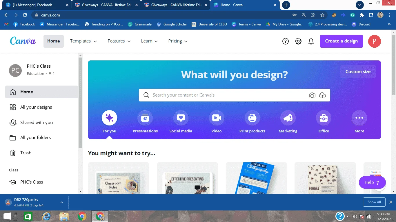396x222 pixels.
Task: Expand the Templates dropdown menu
Action: tap(83, 41)
